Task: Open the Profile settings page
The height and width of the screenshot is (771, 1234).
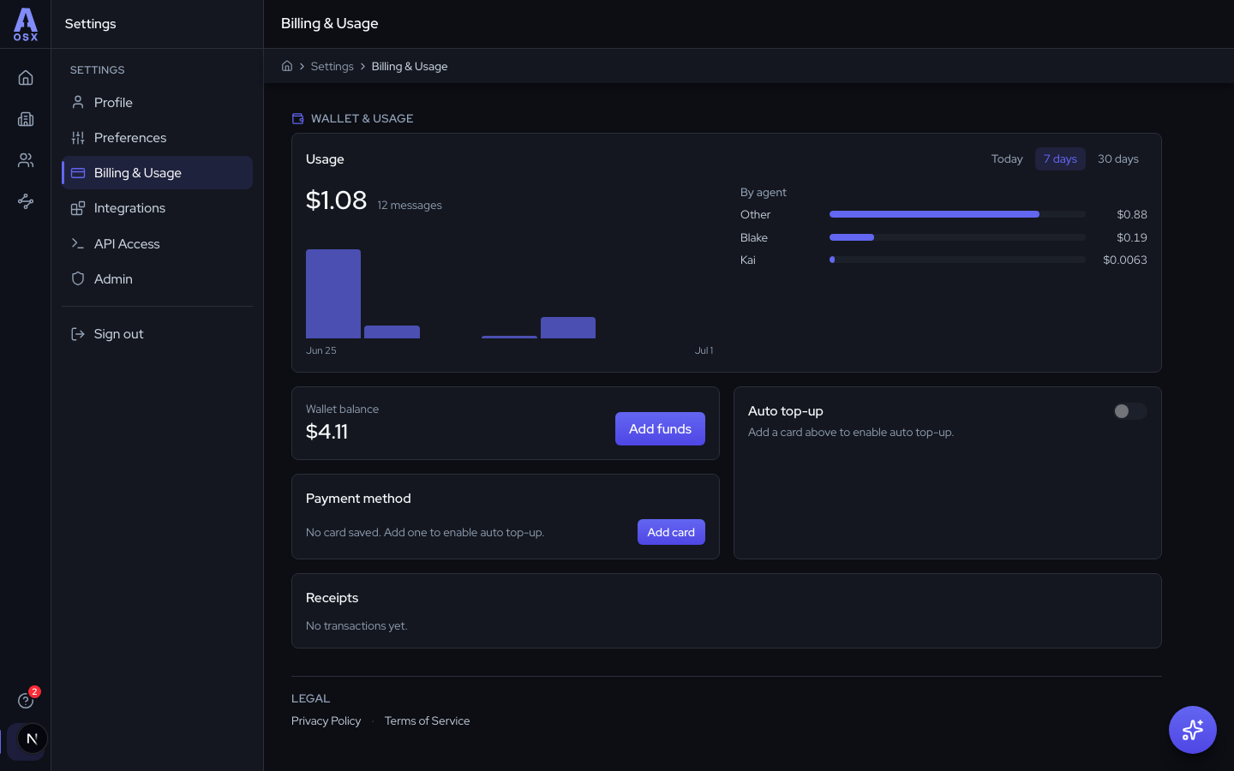Action: coord(158,103)
